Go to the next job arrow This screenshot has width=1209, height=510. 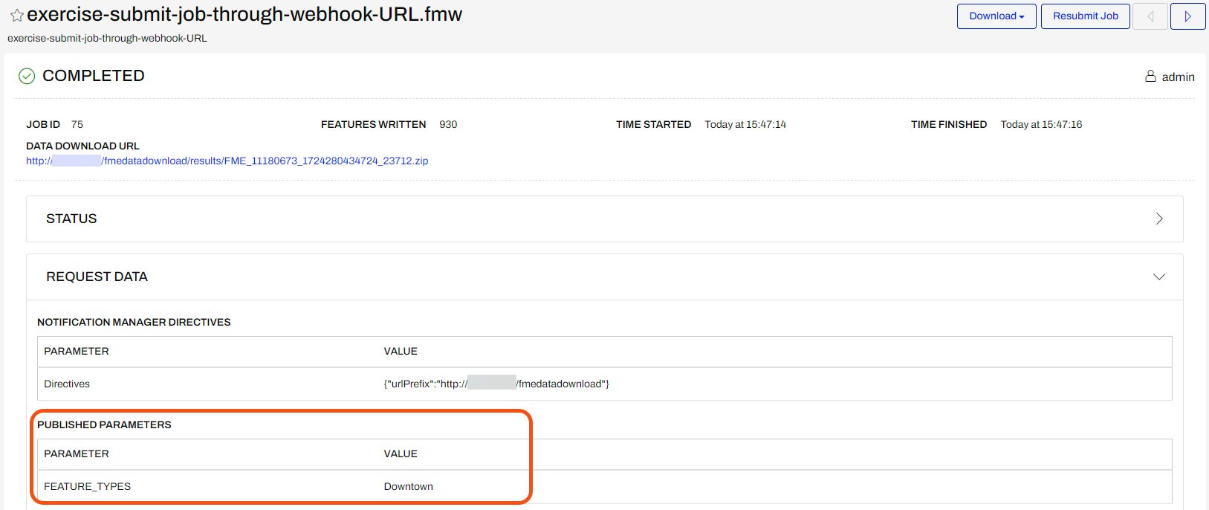(1187, 16)
